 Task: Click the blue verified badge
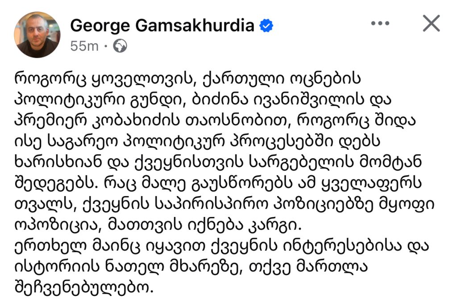click(266, 26)
